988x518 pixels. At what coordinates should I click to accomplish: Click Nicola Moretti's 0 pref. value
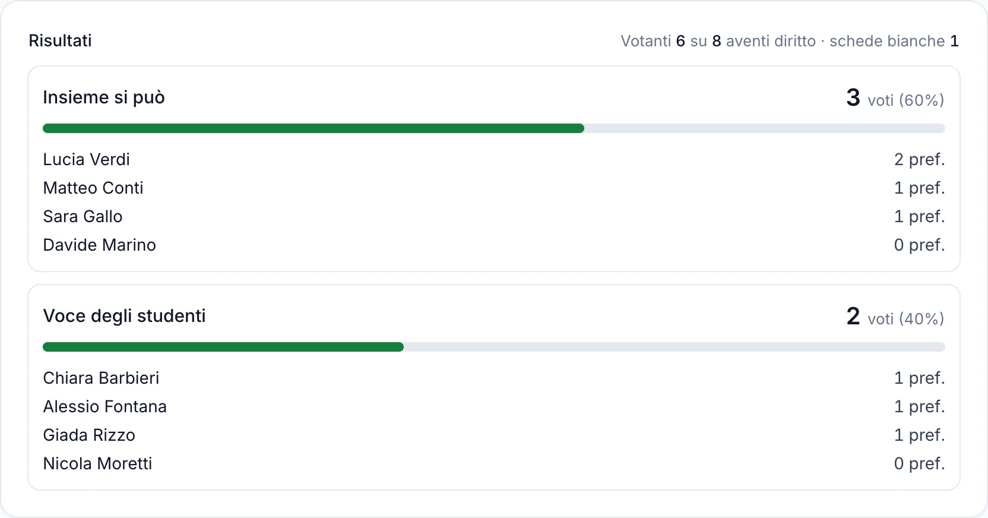(920, 463)
